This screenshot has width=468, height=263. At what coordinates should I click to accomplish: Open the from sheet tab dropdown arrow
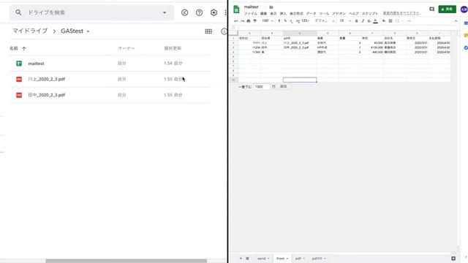287,259
